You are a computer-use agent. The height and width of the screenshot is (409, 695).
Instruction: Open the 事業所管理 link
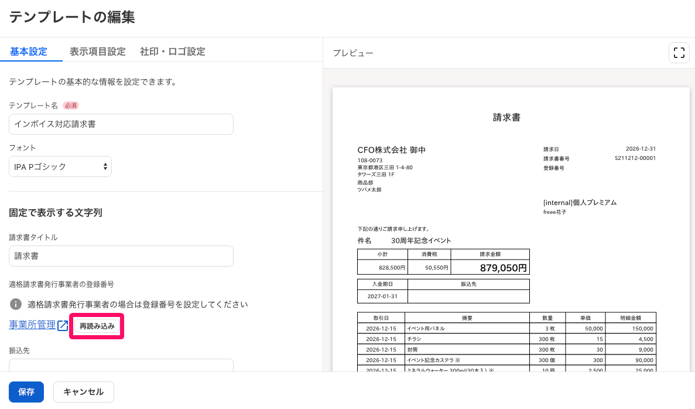pyautogui.click(x=32, y=325)
